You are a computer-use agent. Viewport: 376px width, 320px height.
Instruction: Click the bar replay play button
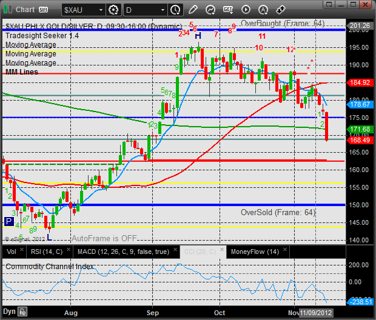click(x=246, y=10)
